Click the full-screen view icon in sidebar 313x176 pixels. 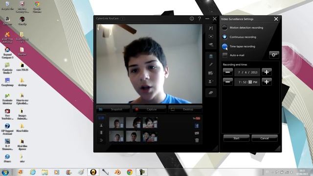211,37
